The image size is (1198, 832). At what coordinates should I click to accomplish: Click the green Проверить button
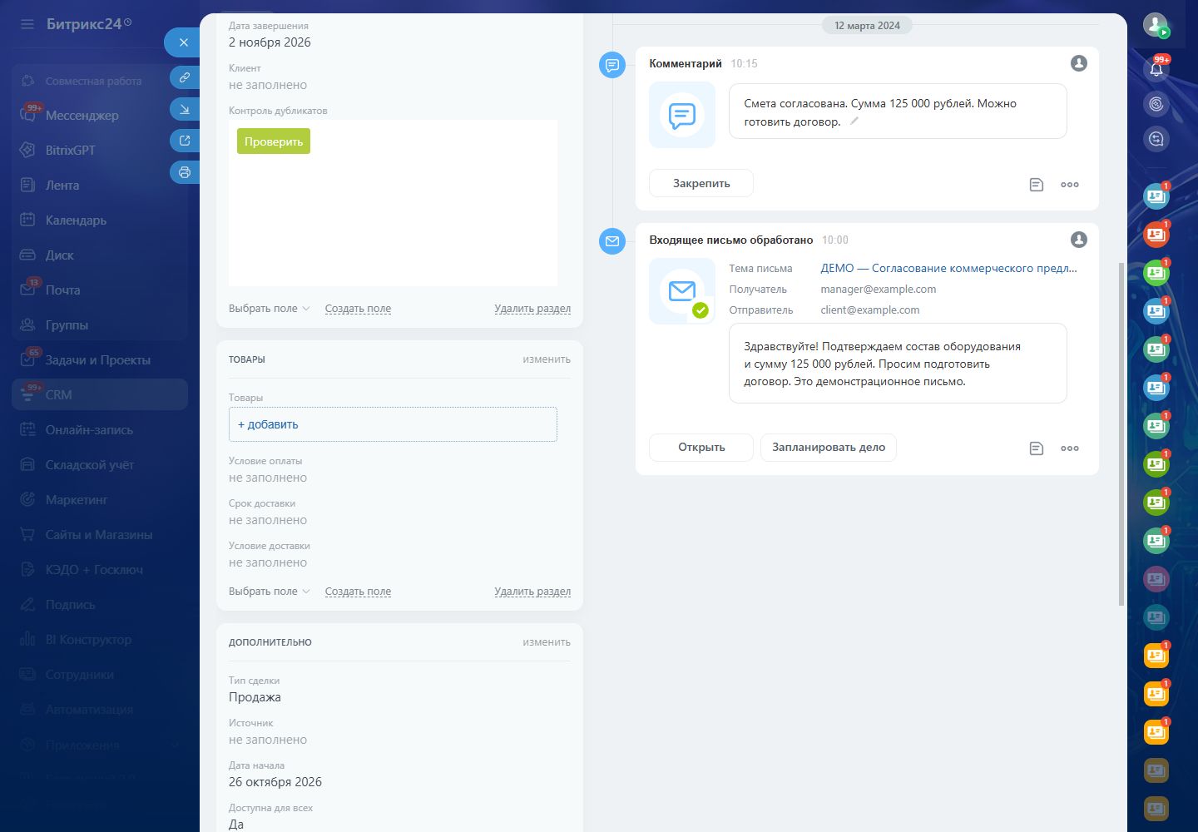[x=274, y=141]
